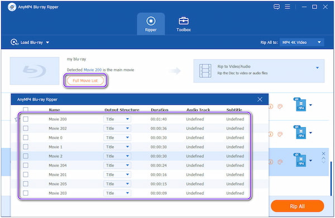The width and height of the screenshot is (335, 218).
Task: Expand first row's output format arrow
Action: pos(310,105)
